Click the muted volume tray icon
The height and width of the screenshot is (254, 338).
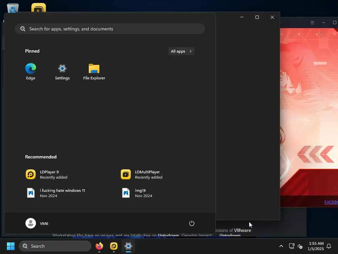coord(300,246)
